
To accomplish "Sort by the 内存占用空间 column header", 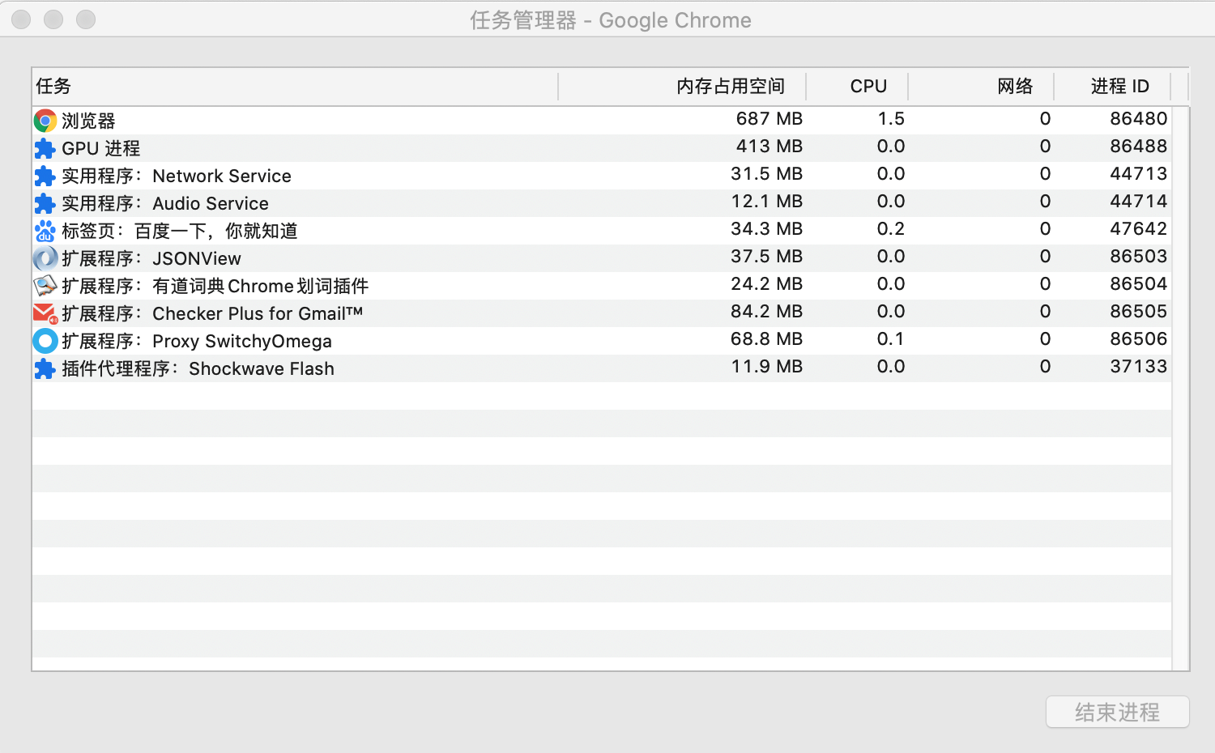I will [682, 87].
